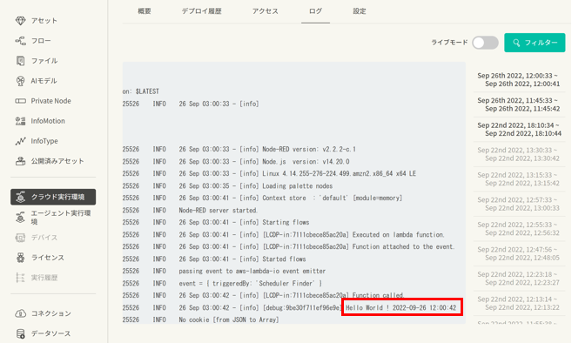Click the flow icon beside フロー
Viewport: 572px width, 343px height.
[x=20, y=41]
